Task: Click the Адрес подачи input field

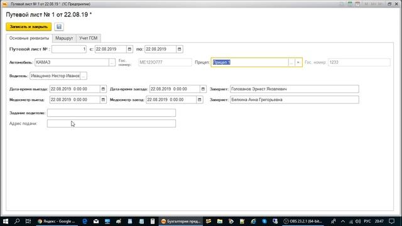Action: [x=111, y=124]
